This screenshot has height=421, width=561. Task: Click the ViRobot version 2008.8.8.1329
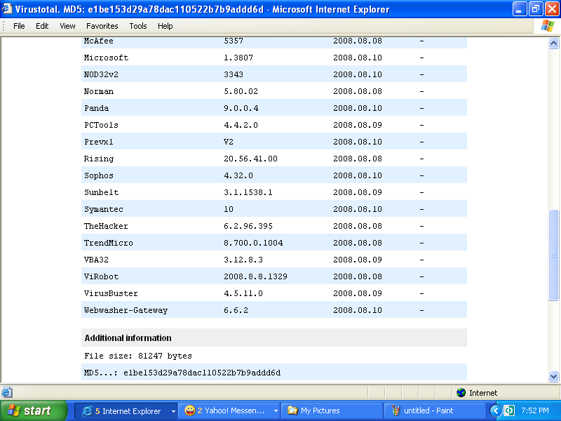pos(255,276)
